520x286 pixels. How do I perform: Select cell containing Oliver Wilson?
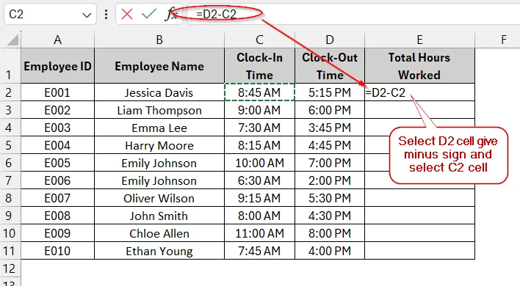pos(159,198)
